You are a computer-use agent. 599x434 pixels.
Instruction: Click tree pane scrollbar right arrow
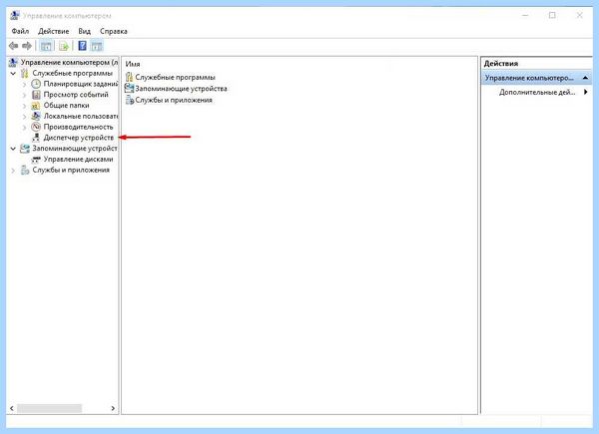[113, 408]
